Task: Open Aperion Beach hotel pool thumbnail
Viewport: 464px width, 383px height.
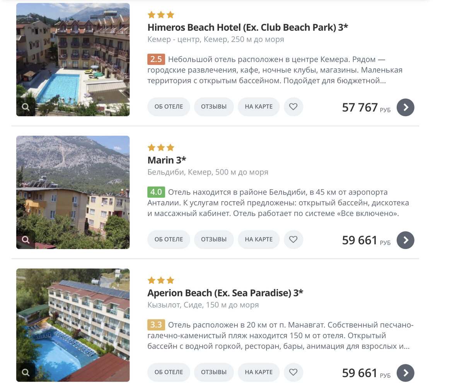Action: (x=73, y=320)
